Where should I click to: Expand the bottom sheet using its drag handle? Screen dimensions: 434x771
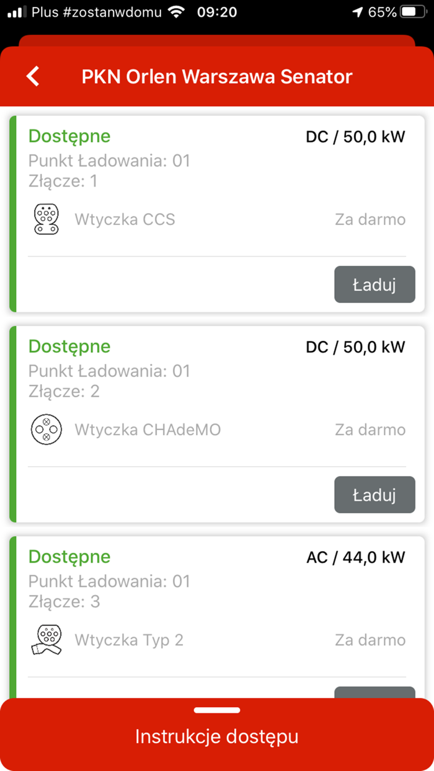[217, 710]
